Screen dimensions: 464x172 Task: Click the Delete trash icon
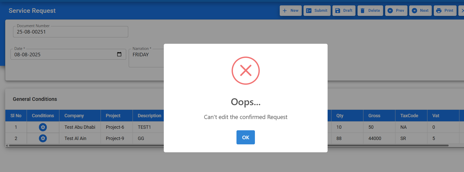[363, 11]
